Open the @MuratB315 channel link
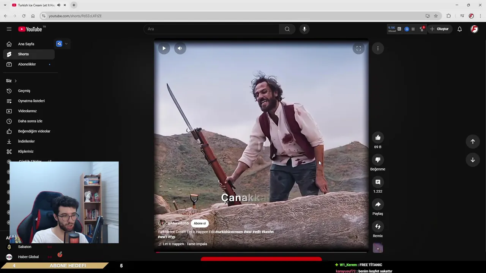 point(178,223)
